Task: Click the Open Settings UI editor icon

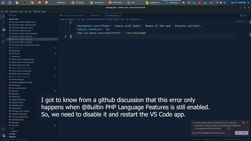Action: 241,16
